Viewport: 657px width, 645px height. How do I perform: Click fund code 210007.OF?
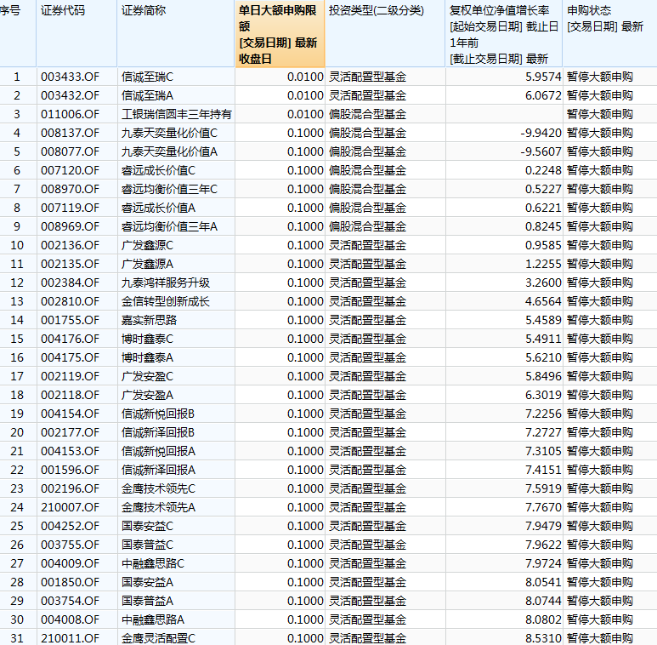70,507
